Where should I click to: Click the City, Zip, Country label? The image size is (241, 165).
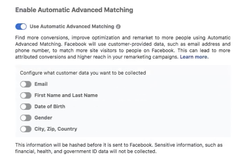pos(56,129)
